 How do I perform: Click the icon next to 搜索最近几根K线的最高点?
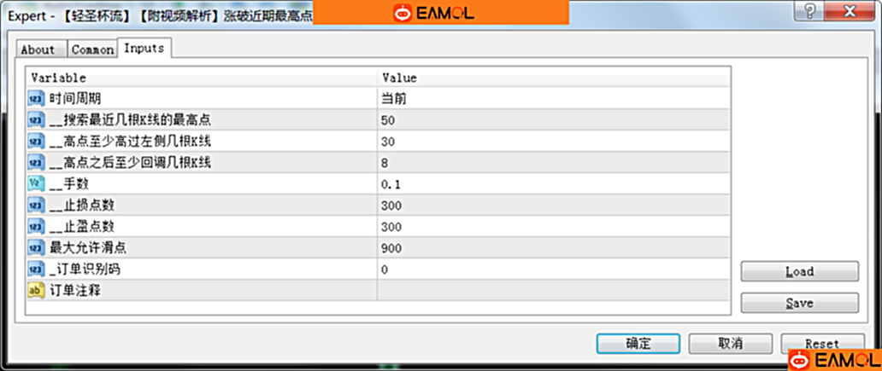coord(35,120)
